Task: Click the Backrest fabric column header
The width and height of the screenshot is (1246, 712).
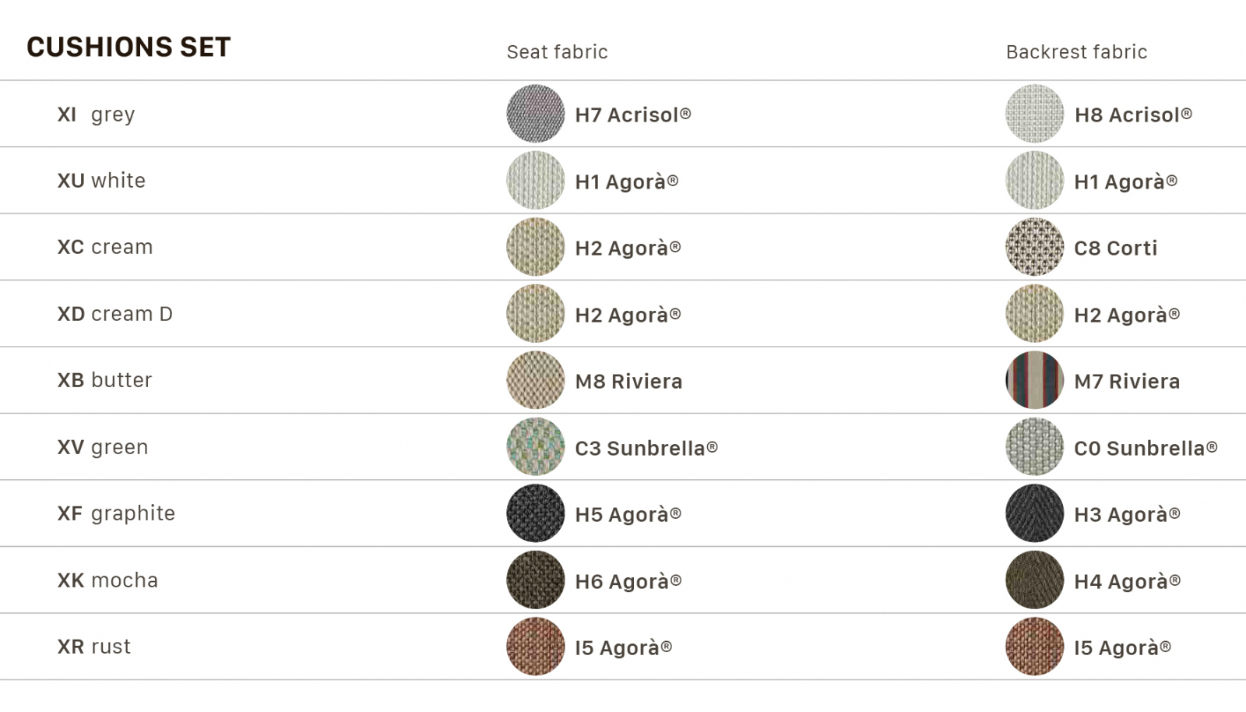Action: point(1077,52)
